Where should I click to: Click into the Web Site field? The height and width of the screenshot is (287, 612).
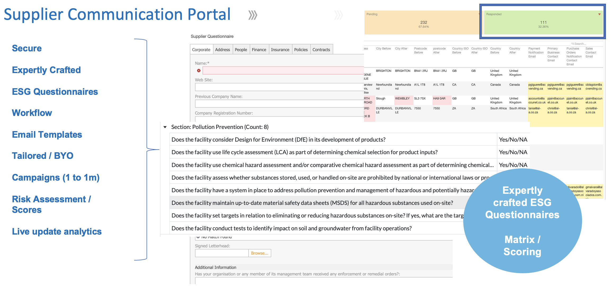tap(280, 87)
